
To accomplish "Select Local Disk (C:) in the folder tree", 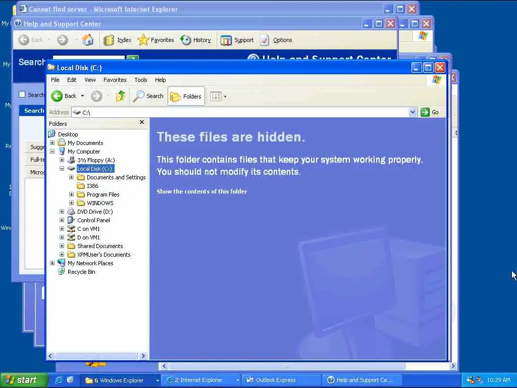I will (95, 169).
